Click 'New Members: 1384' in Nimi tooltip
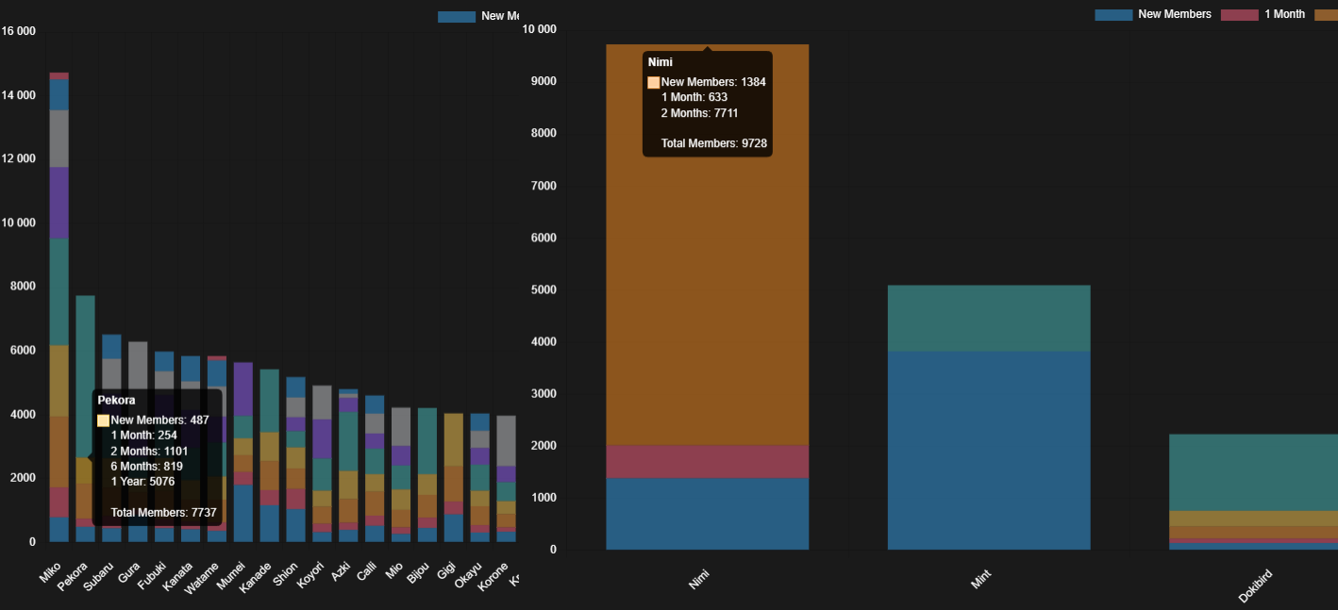Image resolution: width=1338 pixels, height=610 pixels. (713, 82)
